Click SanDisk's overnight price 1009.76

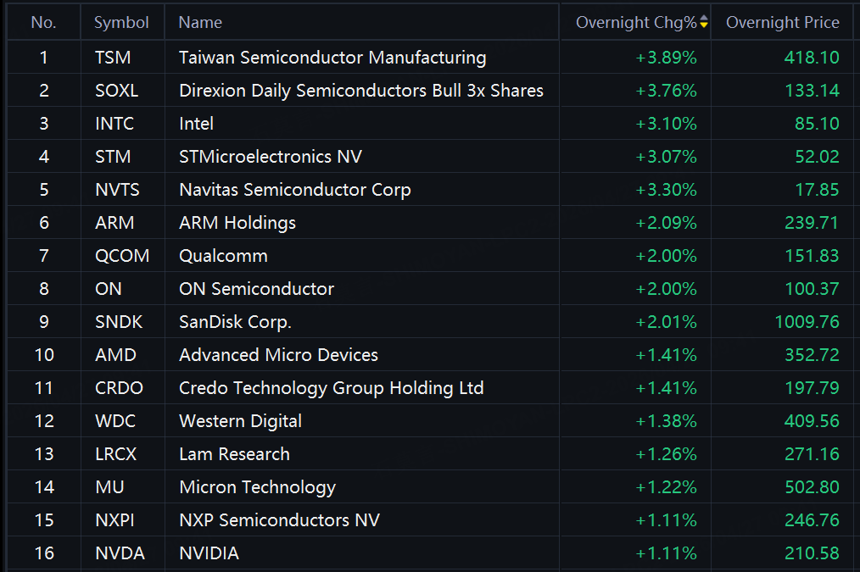(x=807, y=322)
